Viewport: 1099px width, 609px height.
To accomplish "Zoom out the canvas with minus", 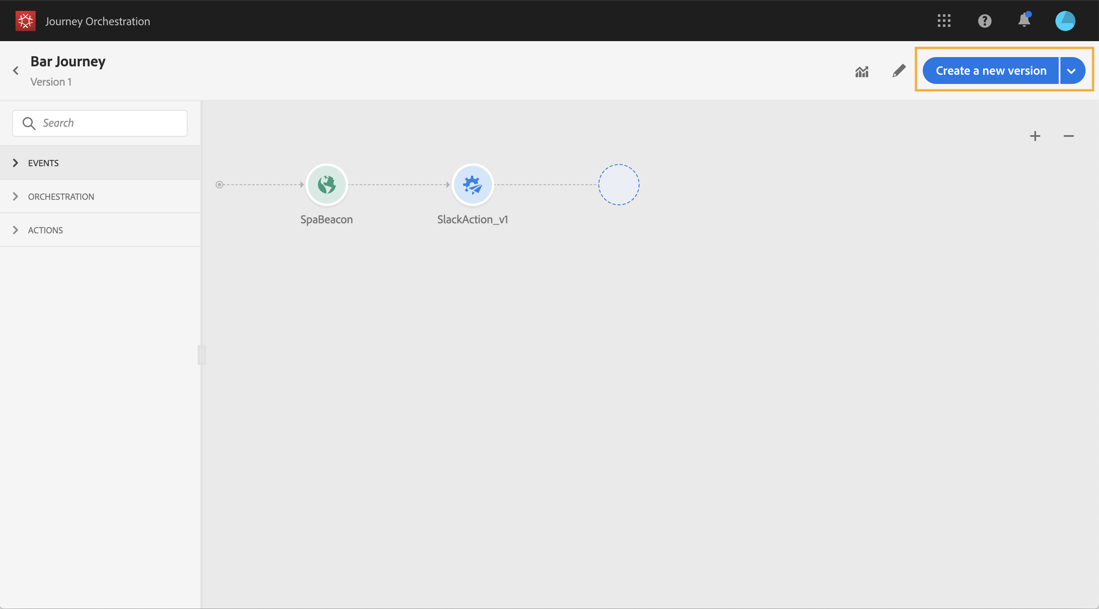I will click(1068, 136).
